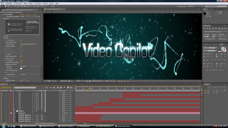Expand the Emitter property group

3,36
